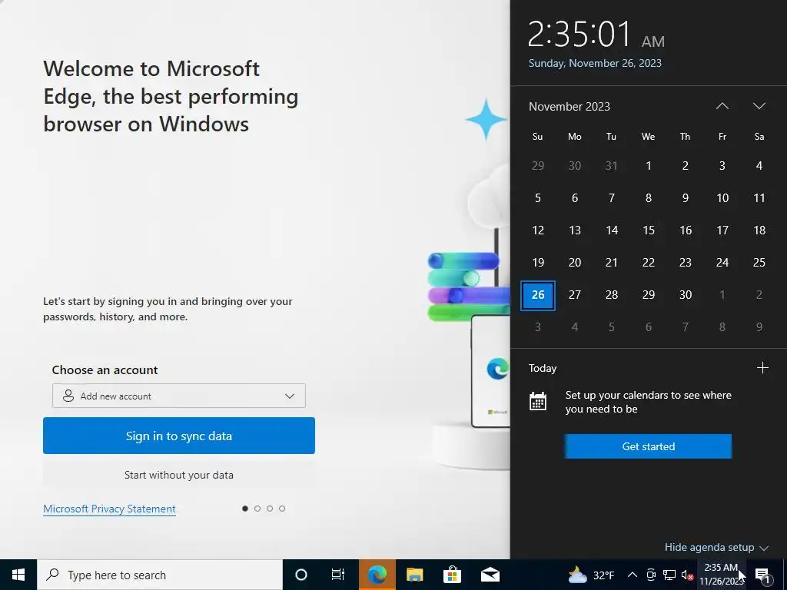Go to previous month in calendar
The image size is (787, 590).
[722, 106]
